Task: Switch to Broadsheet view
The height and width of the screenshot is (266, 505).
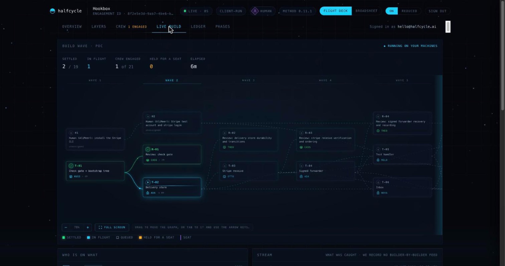Action: [366, 11]
